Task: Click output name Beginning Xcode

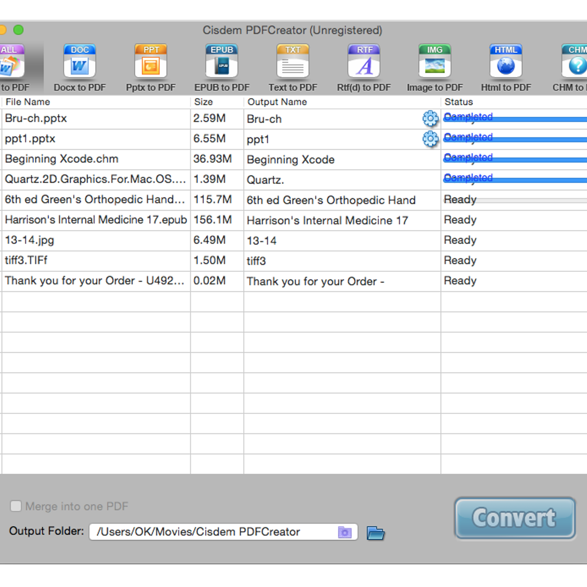Action: pyautogui.click(x=291, y=160)
